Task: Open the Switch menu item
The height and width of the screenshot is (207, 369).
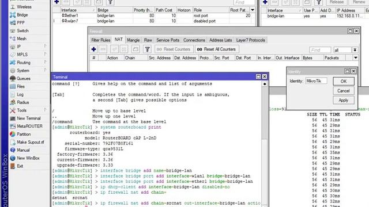Action: pos(22,30)
